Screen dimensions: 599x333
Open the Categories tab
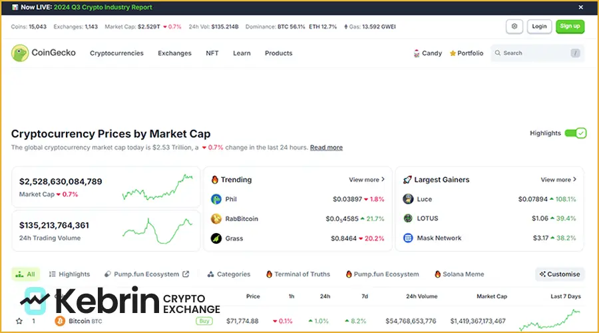pyautogui.click(x=229, y=274)
